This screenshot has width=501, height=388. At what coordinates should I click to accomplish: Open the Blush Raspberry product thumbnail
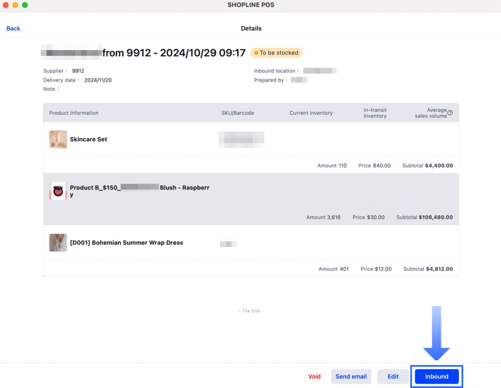(58, 191)
